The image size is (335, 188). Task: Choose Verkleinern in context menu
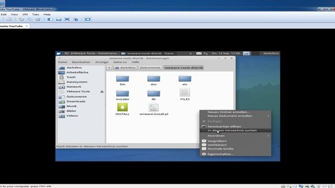pos(236,145)
